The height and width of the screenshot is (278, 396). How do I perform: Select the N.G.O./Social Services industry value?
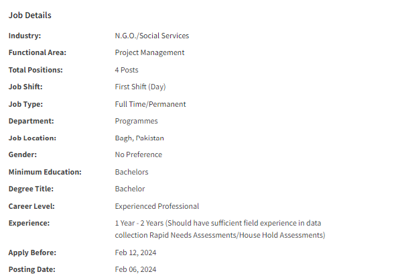152,36
